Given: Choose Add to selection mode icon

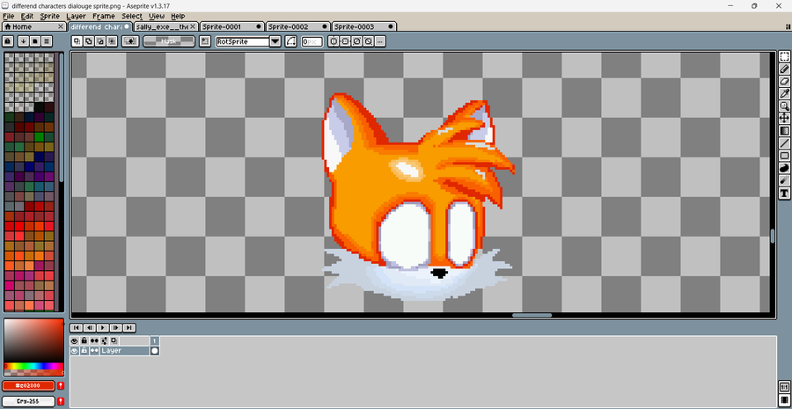Looking at the screenshot, I should 88,41.
